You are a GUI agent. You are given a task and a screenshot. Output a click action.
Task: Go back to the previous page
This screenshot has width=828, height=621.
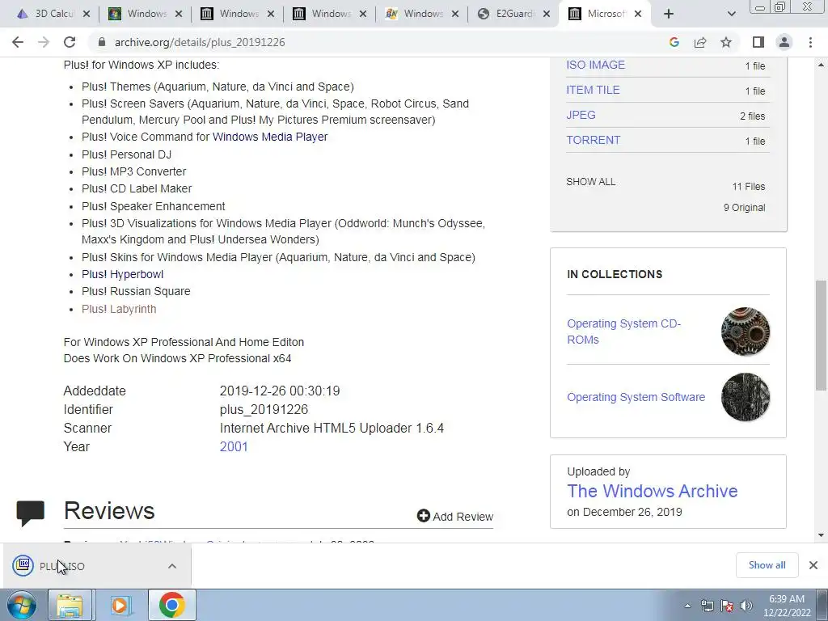click(x=18, y=42)
